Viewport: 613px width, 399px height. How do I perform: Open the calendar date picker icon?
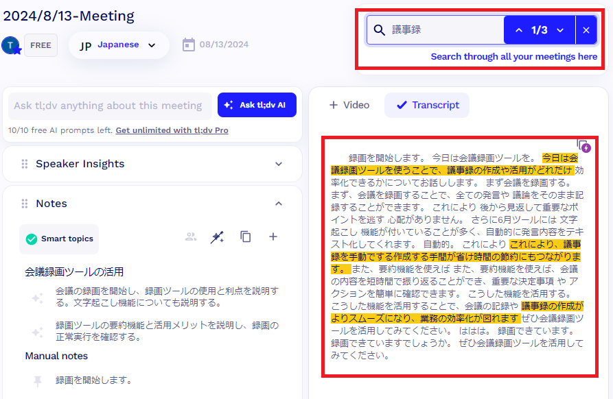click(x=189, y=44)
